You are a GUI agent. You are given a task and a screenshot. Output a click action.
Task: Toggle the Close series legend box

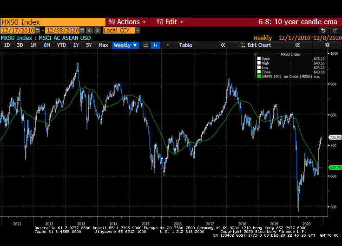click(x=259, y=72)
